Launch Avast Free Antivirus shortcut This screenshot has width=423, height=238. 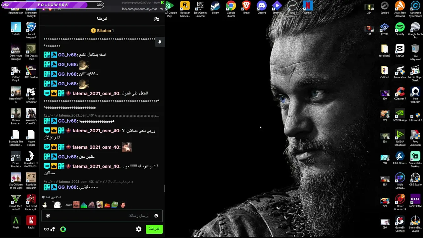[x=400, y=9]
